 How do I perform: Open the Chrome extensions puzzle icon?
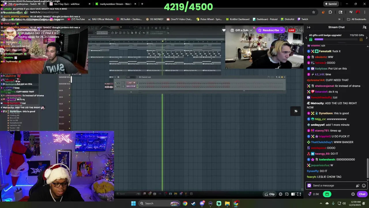[330, 12]
